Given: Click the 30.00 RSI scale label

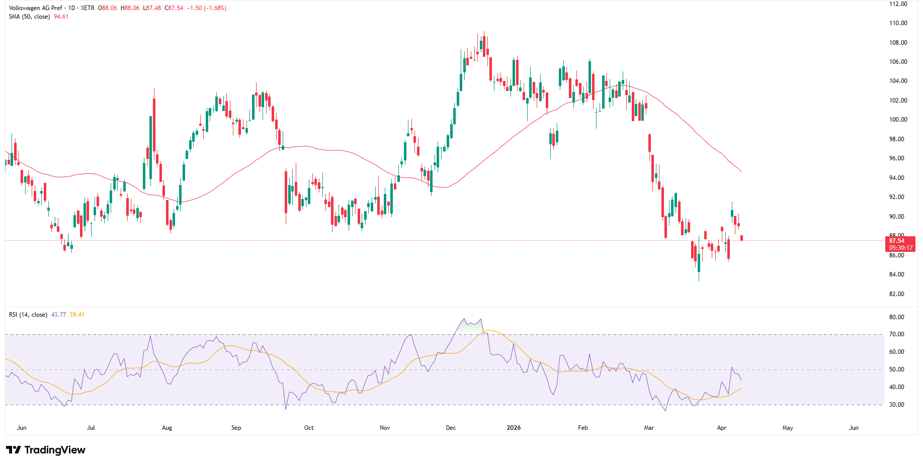Looking at the screenshot, I should 896,405.
